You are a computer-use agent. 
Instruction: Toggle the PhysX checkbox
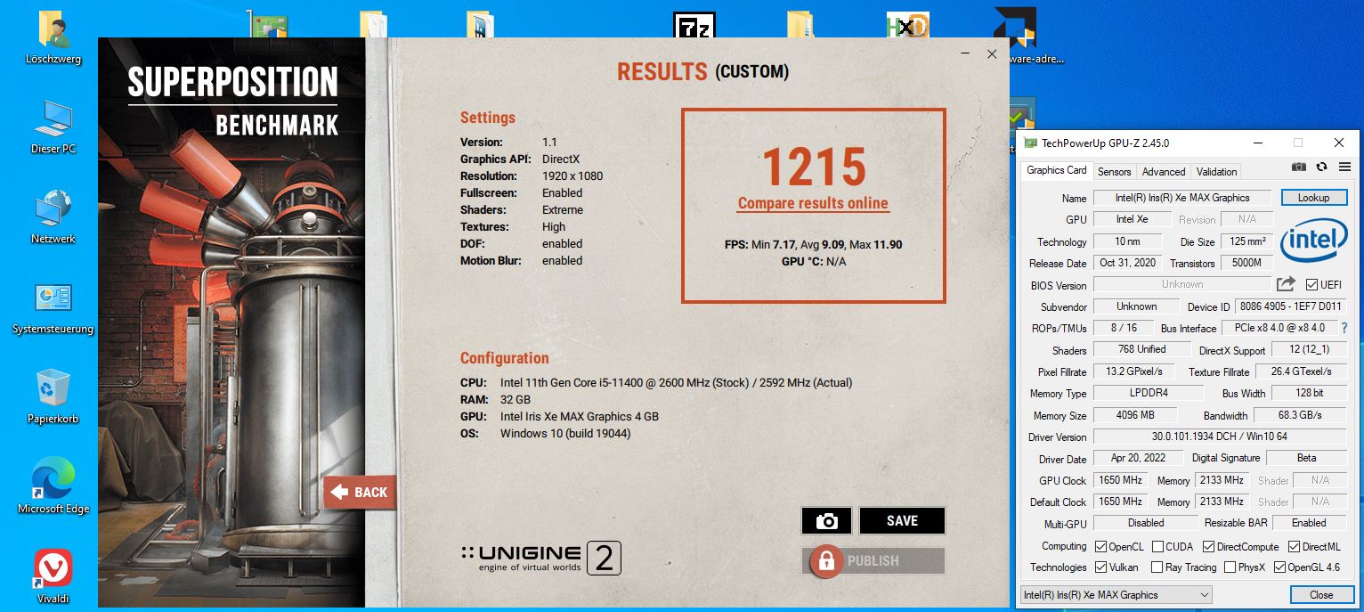[1230, 567]
